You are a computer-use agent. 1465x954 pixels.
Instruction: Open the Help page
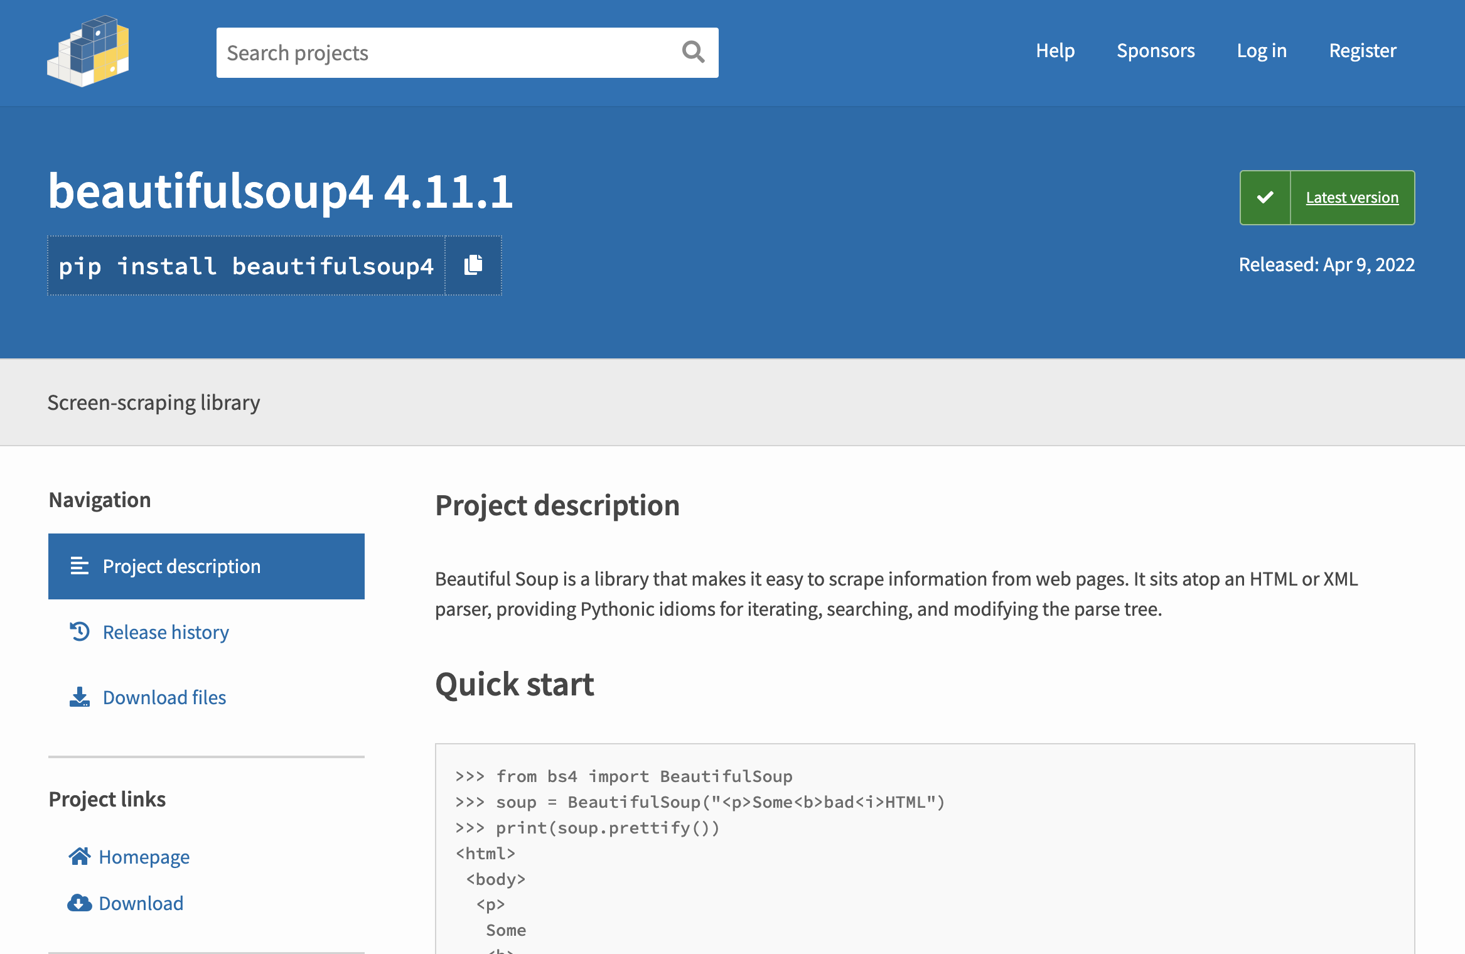click(1055, 50)
